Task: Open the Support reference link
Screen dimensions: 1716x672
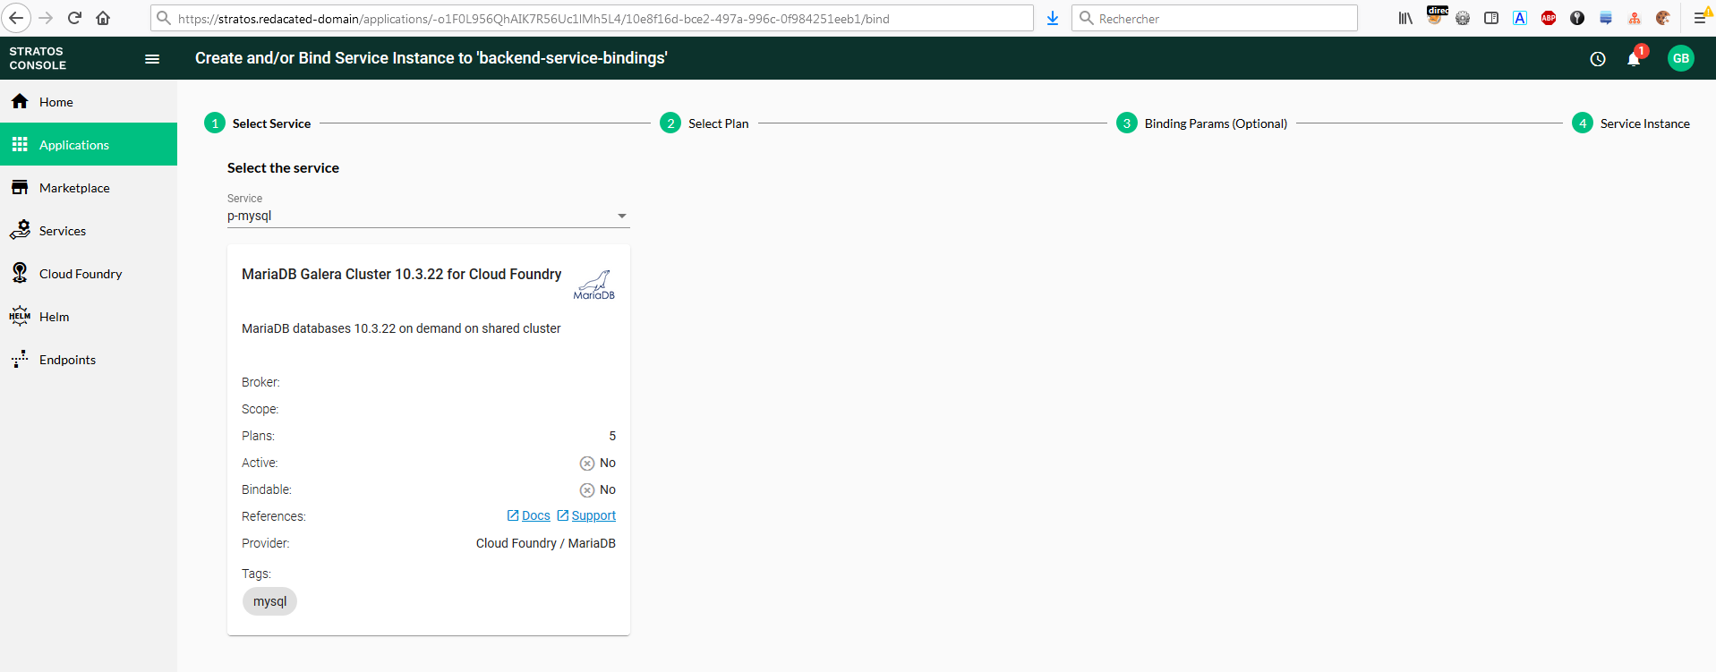Action: point(586,516)
